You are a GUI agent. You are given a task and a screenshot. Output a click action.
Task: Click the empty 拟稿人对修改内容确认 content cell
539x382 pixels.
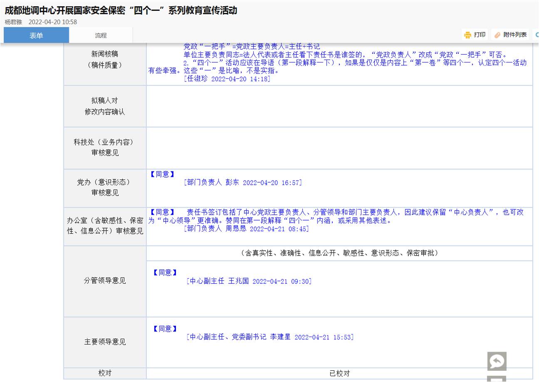(339, 106)
